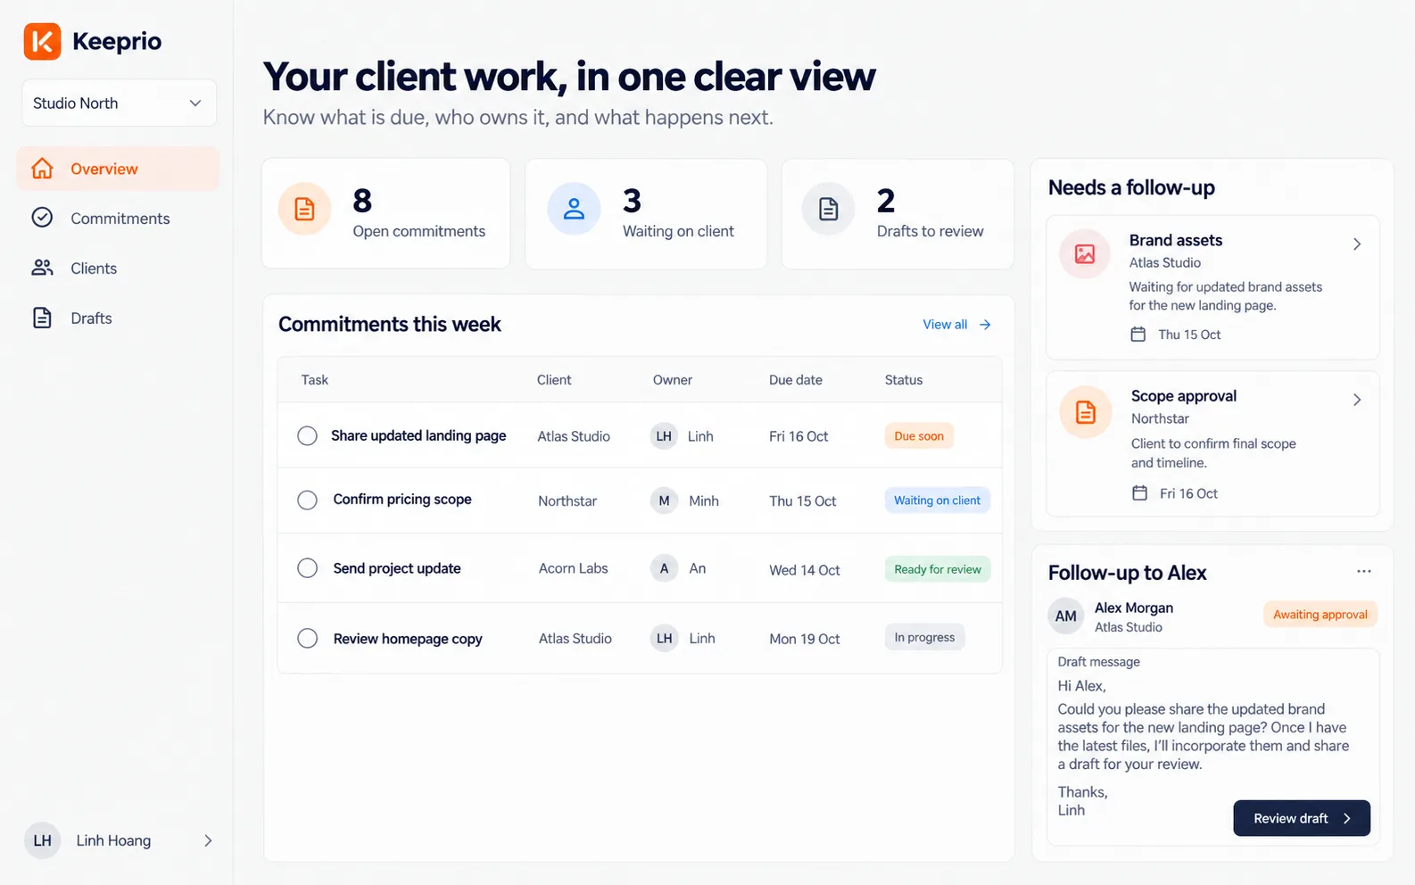Click the Brand assets image icon
The width and height of the screenshot is (1415, 885).
click(1085, 254)
